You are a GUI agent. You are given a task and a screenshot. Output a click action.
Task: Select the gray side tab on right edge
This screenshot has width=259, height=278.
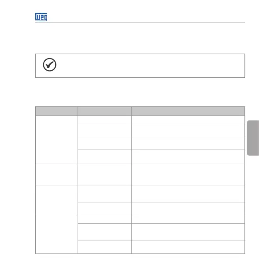point(253,137)
